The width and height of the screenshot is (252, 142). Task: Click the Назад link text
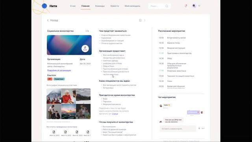coord(54,20)
